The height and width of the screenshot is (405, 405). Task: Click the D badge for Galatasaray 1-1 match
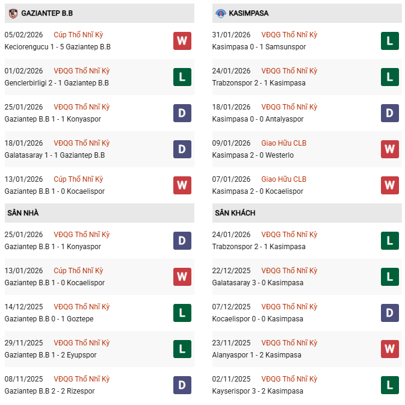182,149
